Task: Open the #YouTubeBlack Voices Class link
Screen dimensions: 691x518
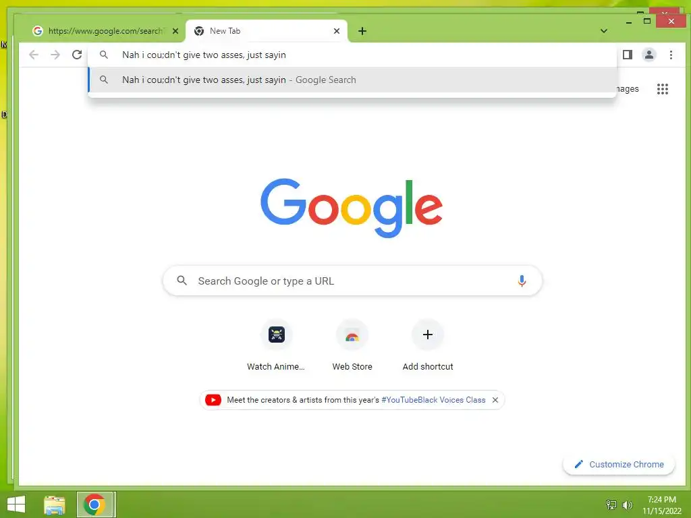Action: point(433,400)
